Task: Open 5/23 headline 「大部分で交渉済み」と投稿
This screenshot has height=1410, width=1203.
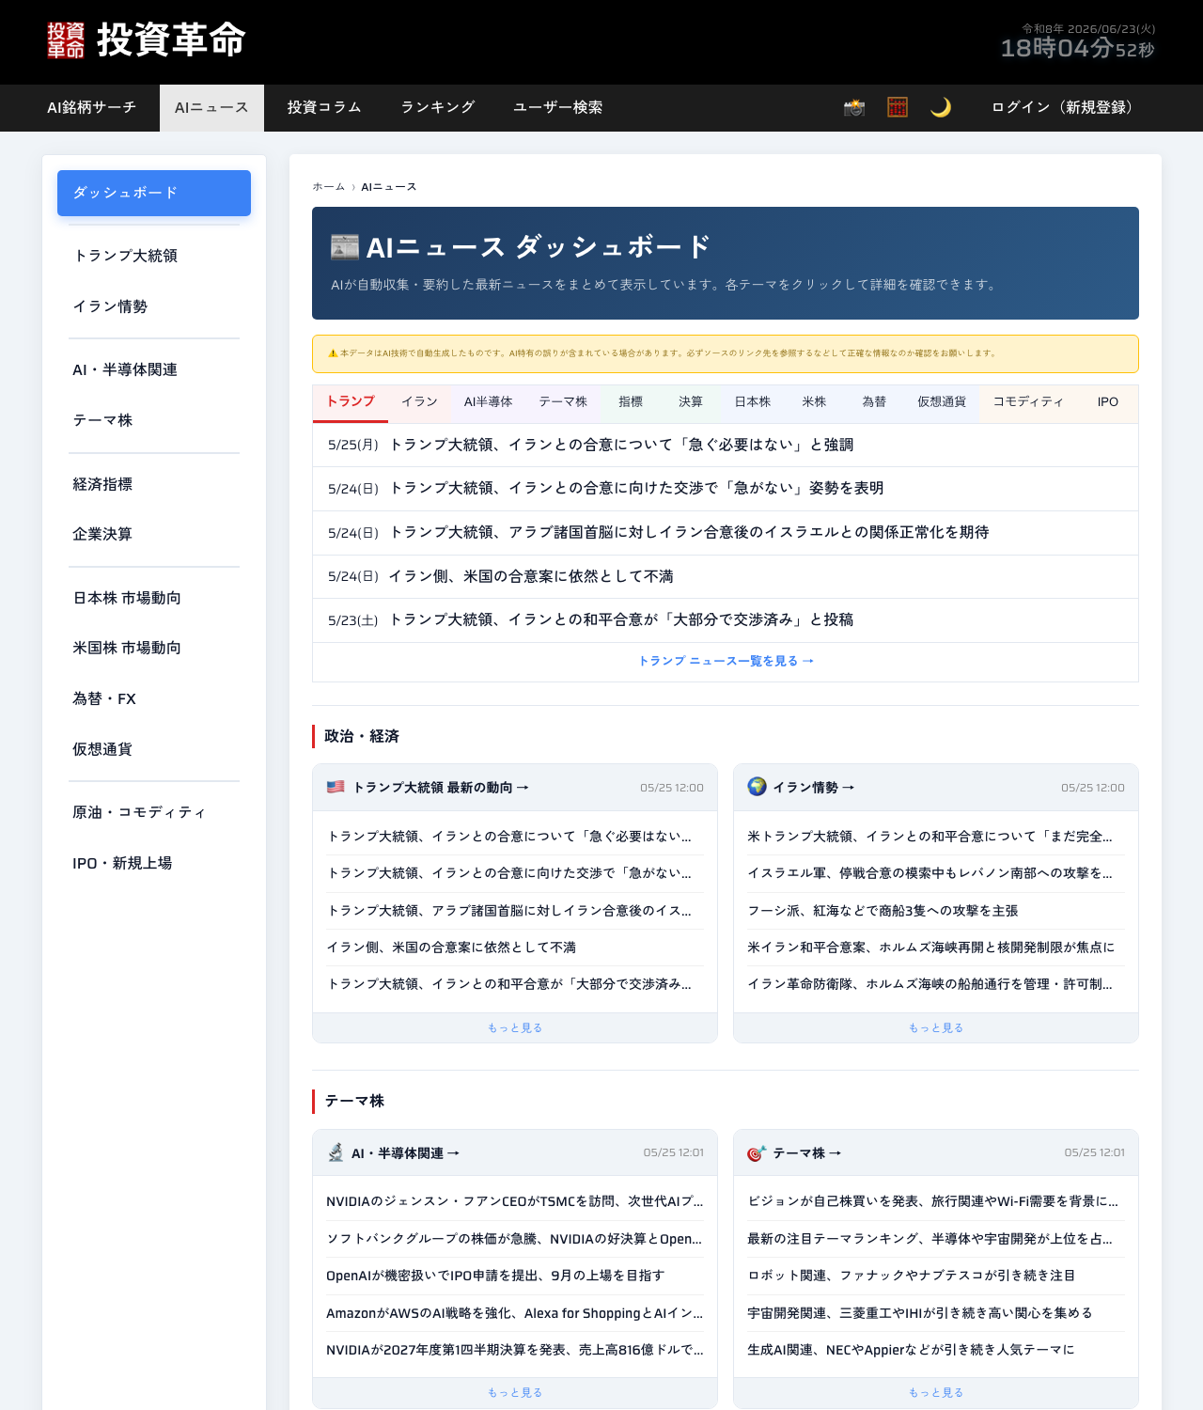Action: click(x=726, y=620)
